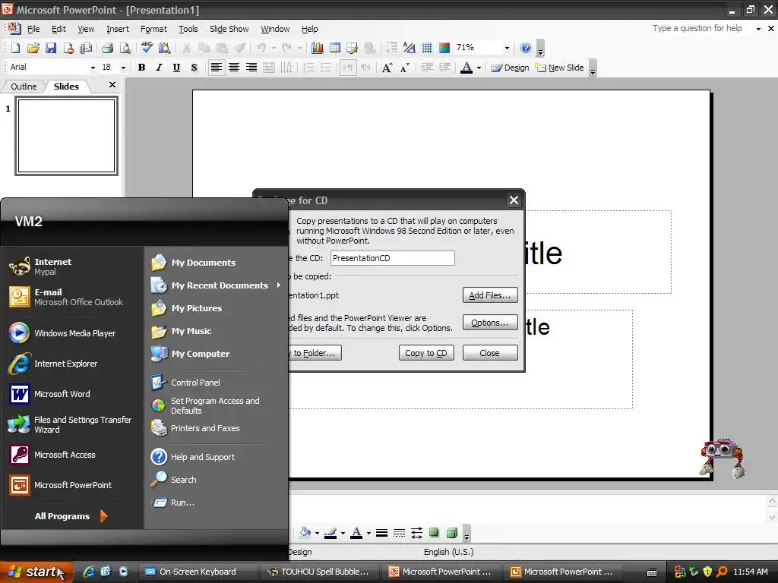Open the font name dropdown showing Arial
Screen dimensions: 778x583
click(93, 68)
